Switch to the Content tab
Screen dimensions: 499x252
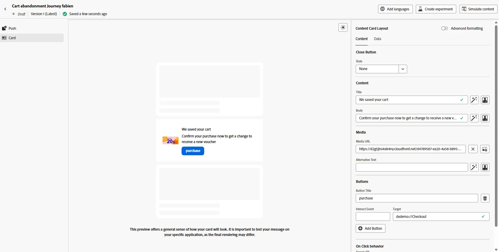[362, 39]
